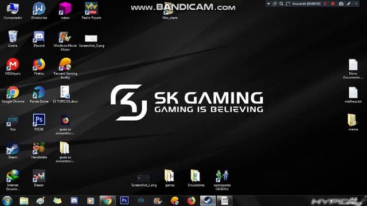Open the Lixeira recycle bin
Image resolution: width=367 pixels, height=206 pixels.
[13, 39]
